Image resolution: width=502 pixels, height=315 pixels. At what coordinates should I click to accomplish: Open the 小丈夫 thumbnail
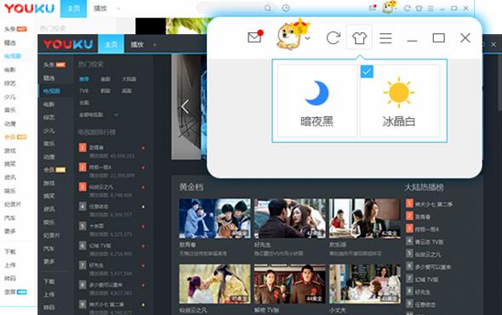pyautogui.click(x=365, y=284)
